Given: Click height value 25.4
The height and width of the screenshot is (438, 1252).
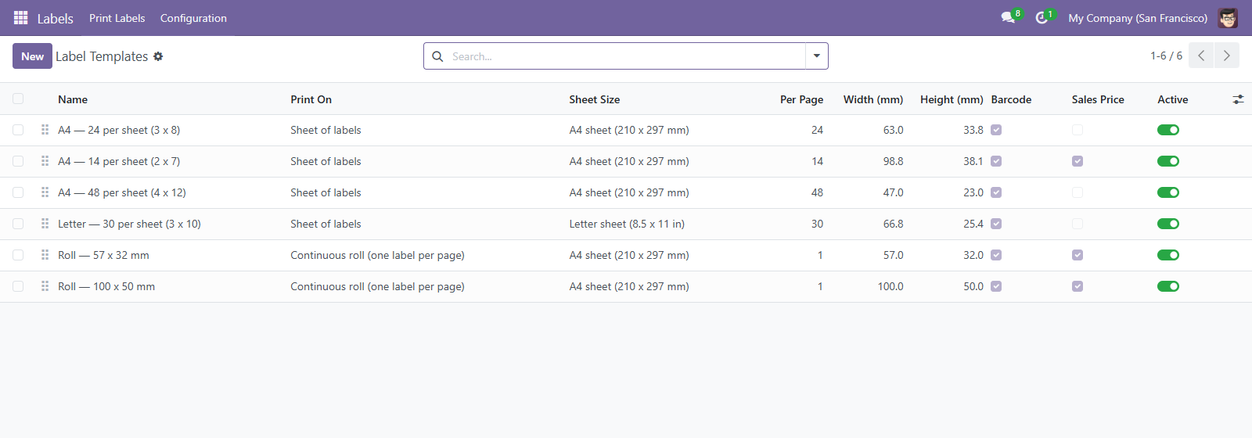Looking at the screenshot, I should 973,224.
